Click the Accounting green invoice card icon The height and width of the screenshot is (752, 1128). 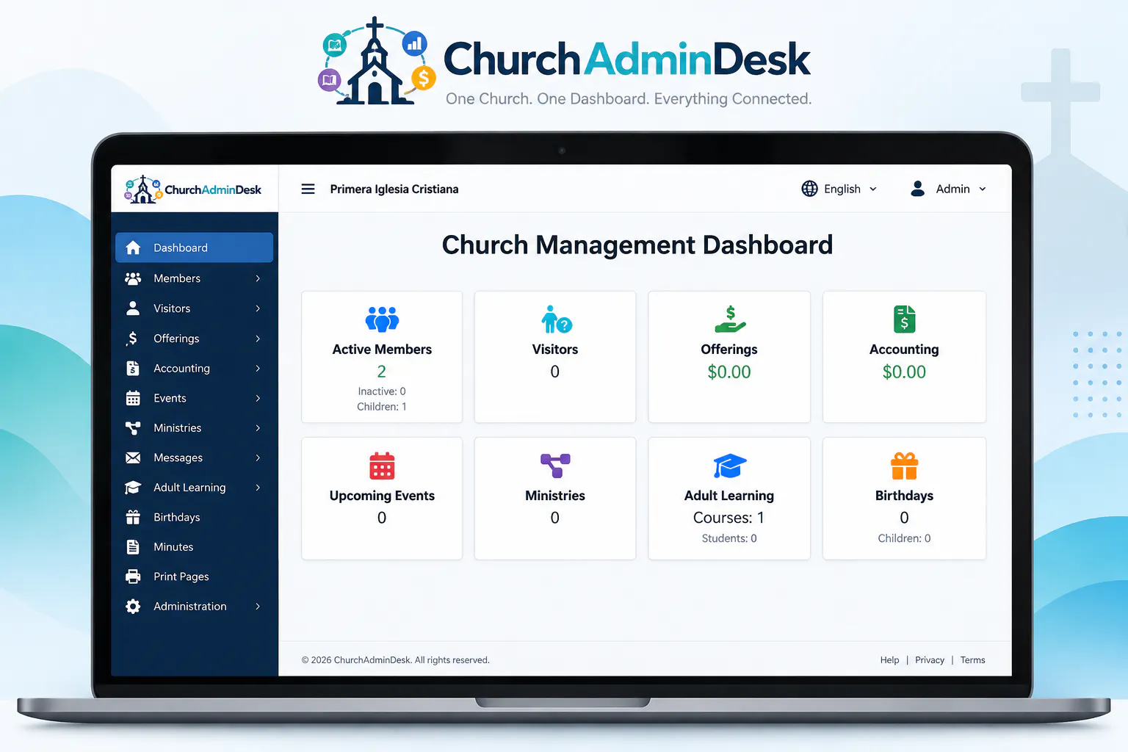click(x=905, y=319)
